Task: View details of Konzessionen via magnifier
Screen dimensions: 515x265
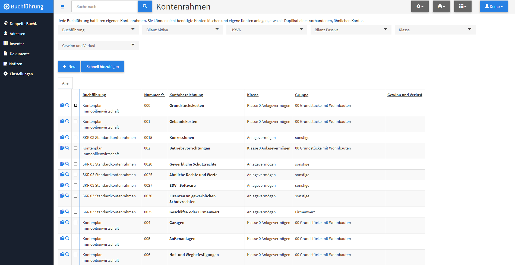Action: pyautogui.click(x=67, y=137)
